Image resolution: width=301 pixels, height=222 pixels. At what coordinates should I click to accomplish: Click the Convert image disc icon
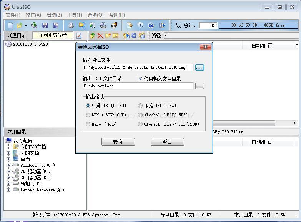tap(93, 25)
